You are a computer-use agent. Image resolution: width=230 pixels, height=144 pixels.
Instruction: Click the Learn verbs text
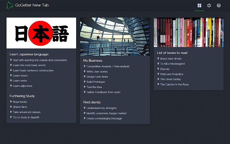point(20,81)
